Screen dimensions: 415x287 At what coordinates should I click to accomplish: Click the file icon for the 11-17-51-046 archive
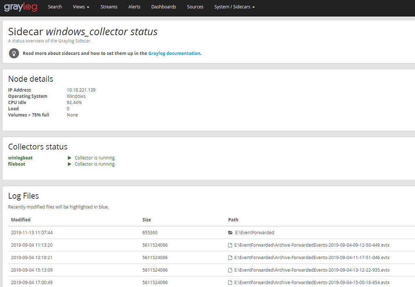coord(229,257)
